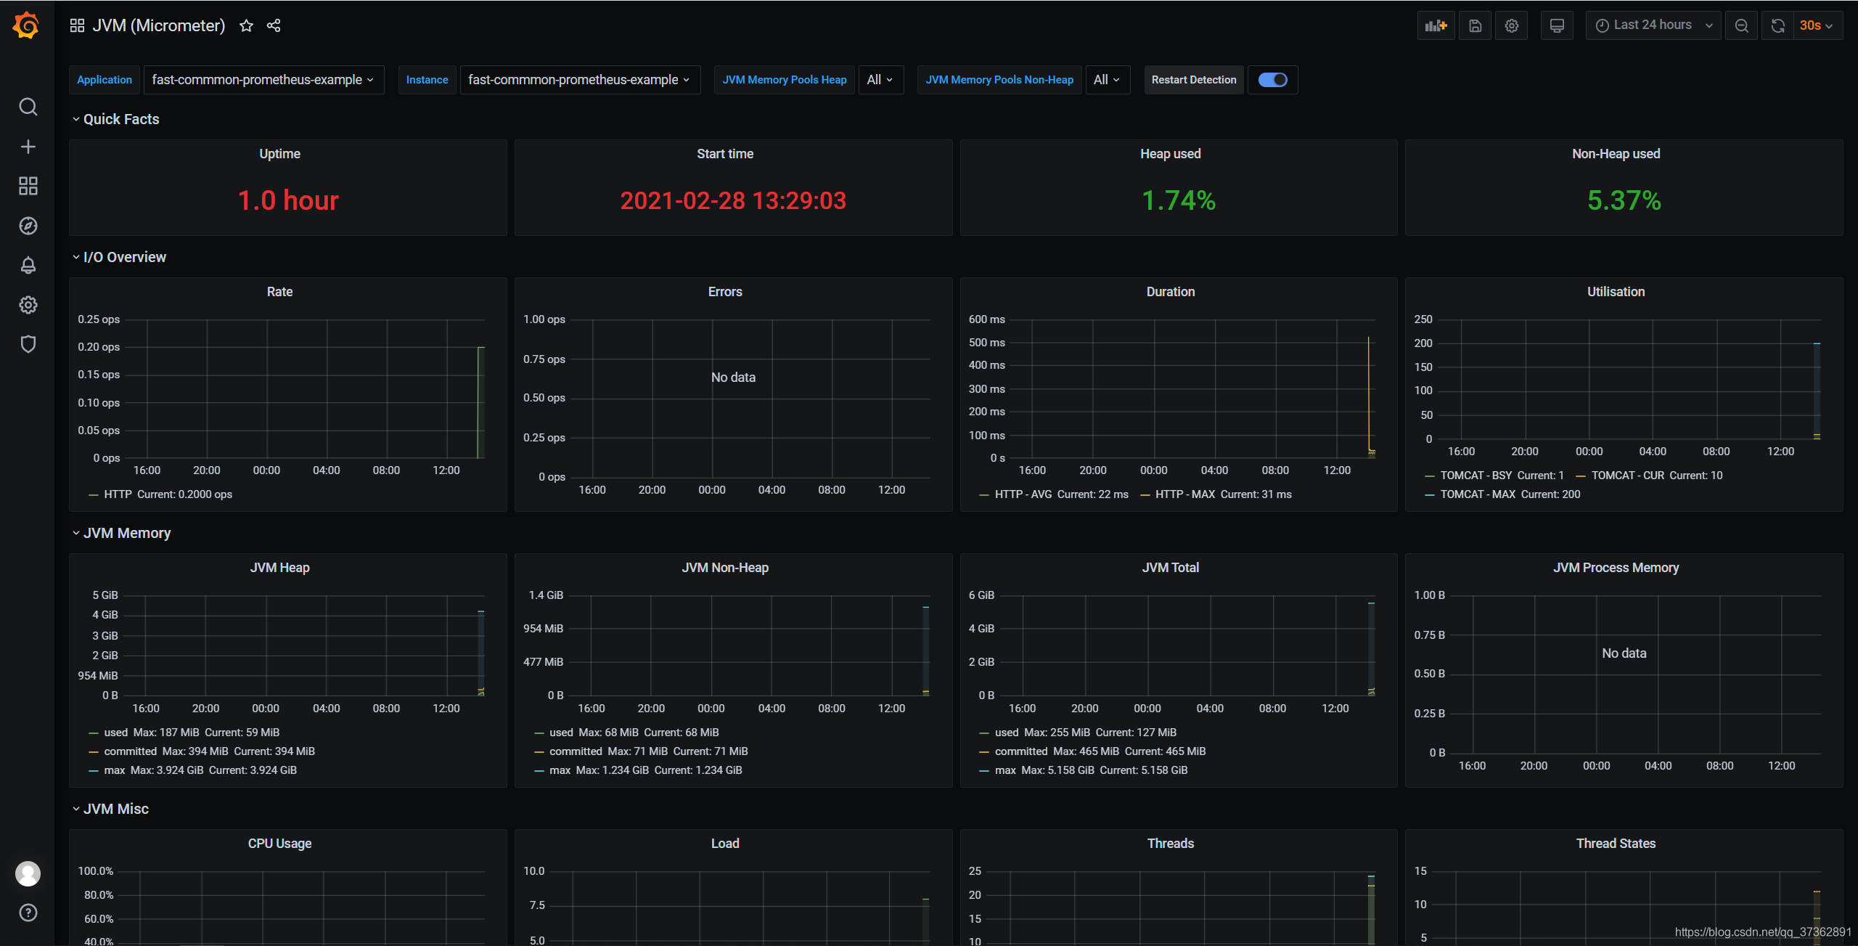
Task: Open the Utilisation panel title menu
Action: (1616, 292)
